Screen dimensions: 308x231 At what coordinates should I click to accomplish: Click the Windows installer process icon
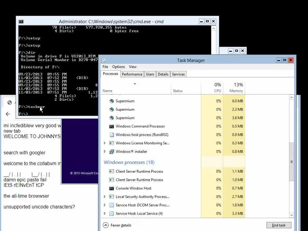(x=112, y=152)
